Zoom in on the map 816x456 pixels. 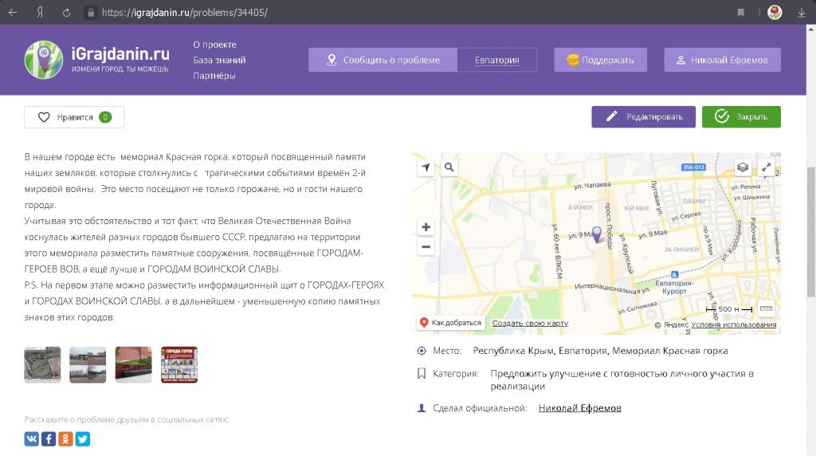click(x=426, y=227)
